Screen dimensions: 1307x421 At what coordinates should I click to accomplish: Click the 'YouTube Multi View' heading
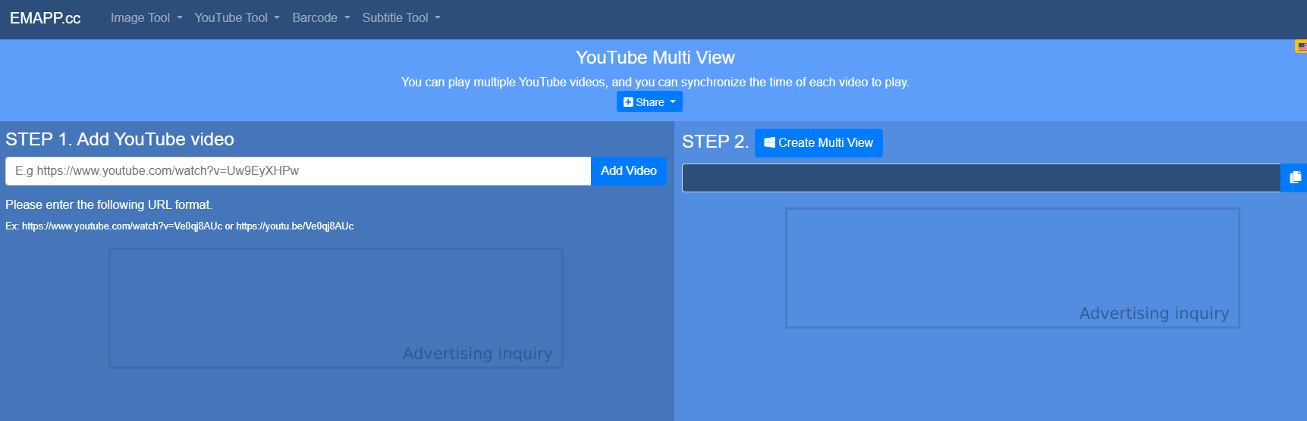pyautogui.click(x=655, y=58)
